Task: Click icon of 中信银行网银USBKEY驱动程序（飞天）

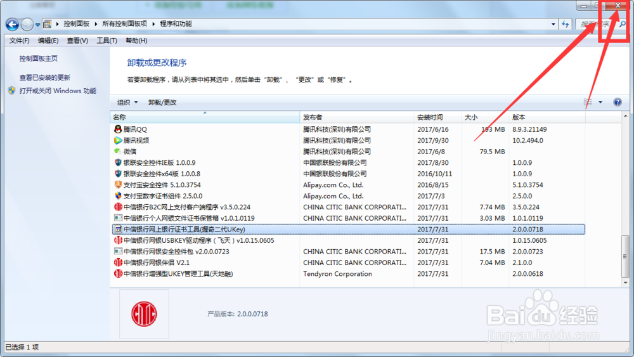Action: point(118,240)
